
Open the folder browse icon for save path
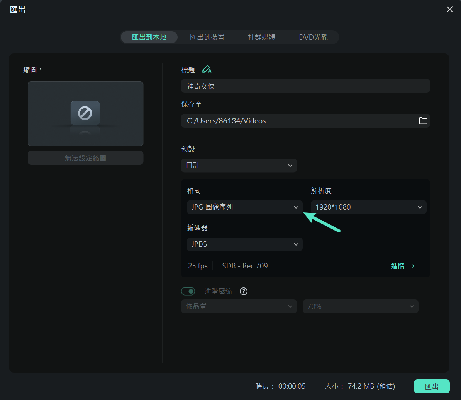point(423,121)
